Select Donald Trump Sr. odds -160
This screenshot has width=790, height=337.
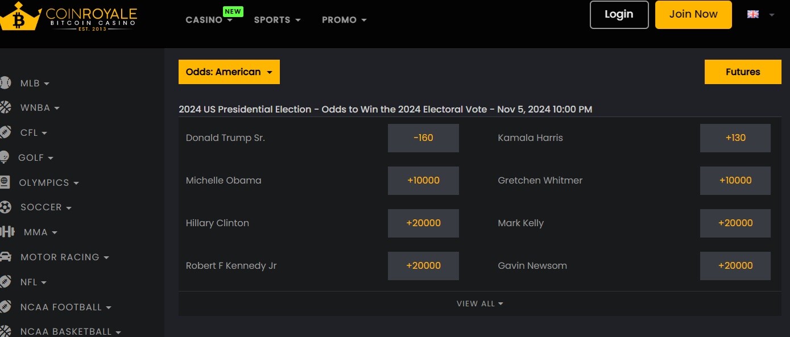[x=423, y=138]
